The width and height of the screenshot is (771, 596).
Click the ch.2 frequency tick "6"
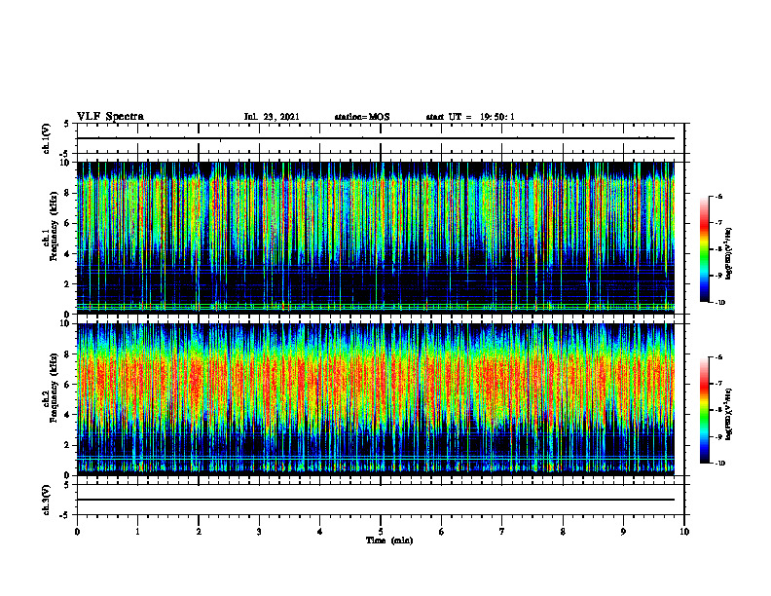tap(68, 385)
